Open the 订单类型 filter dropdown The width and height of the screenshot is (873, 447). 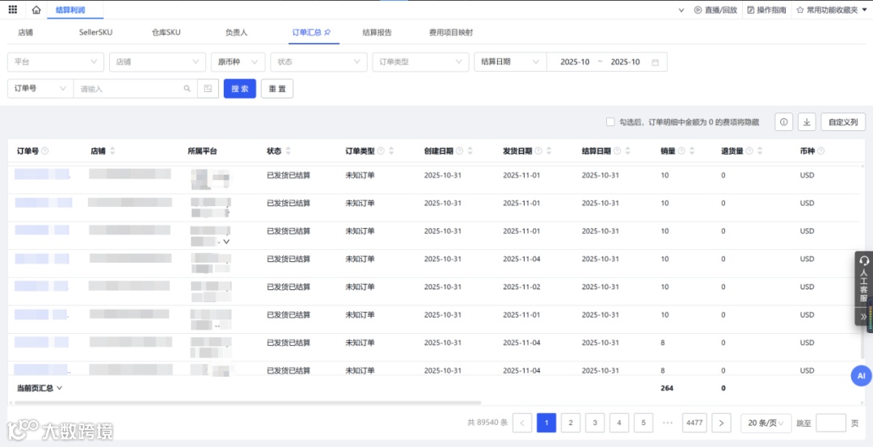421,62
